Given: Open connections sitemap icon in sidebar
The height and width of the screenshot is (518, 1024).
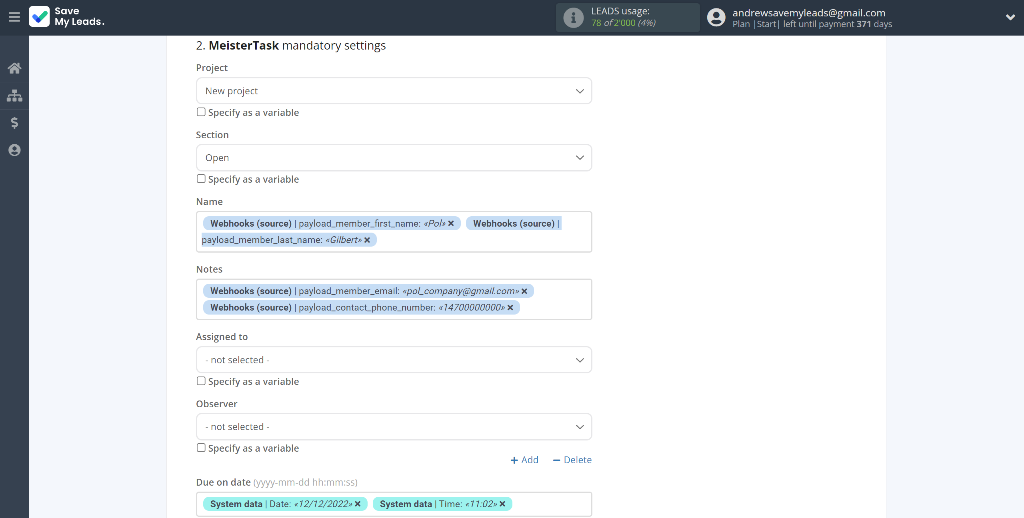Looking at the screenshot, I should [x=14, y=96].
